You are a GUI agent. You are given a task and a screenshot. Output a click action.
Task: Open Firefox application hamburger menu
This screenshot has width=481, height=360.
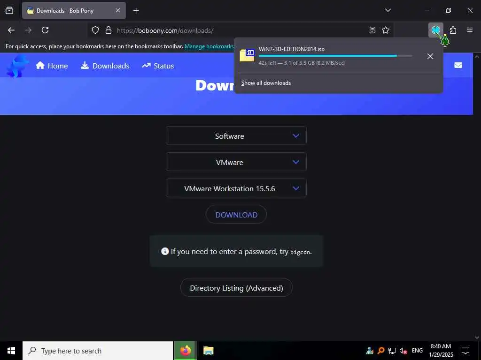pyautogui.click(x=470, y=30)
